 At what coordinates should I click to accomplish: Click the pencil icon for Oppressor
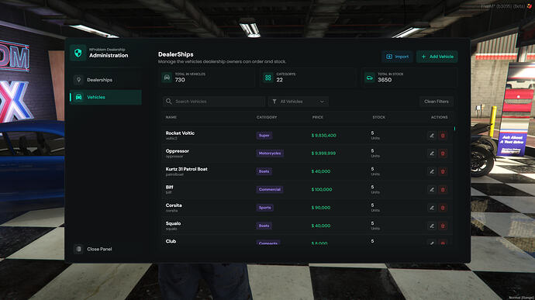point(432,153)
